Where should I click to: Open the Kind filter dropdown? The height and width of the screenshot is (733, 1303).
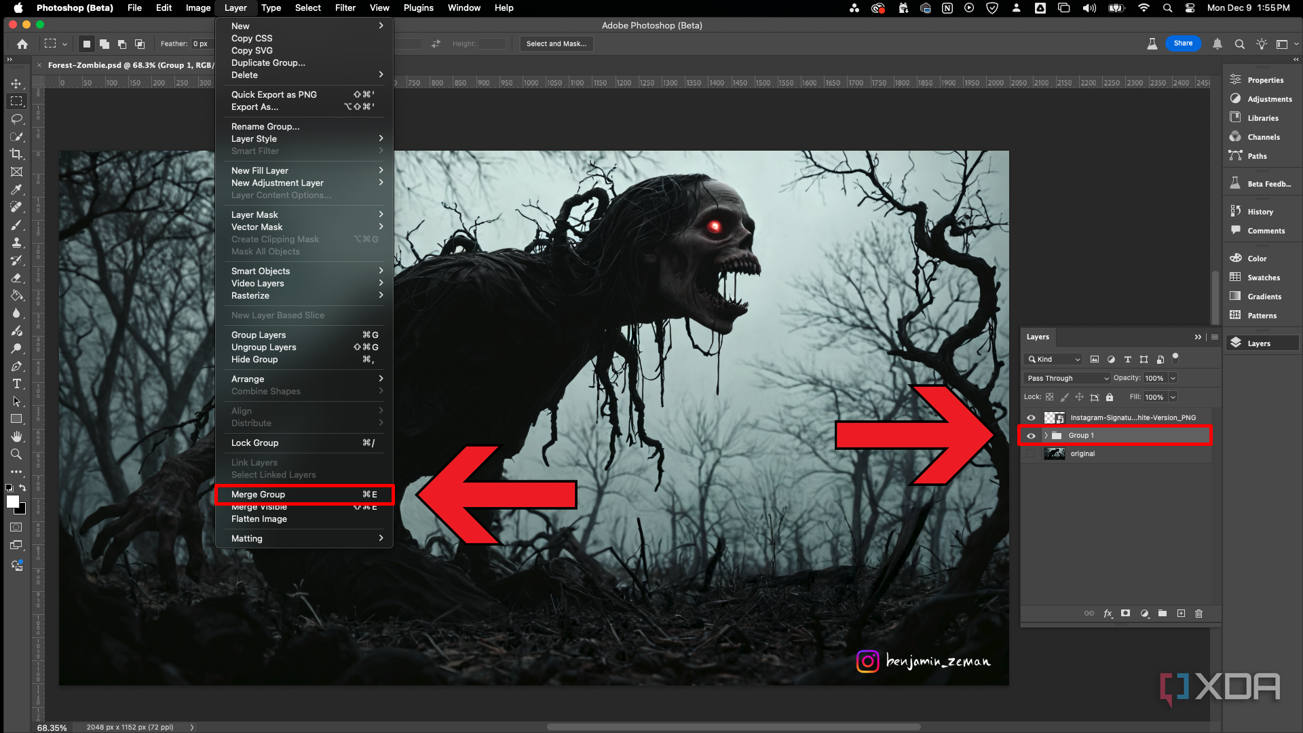click(1053, 359)
